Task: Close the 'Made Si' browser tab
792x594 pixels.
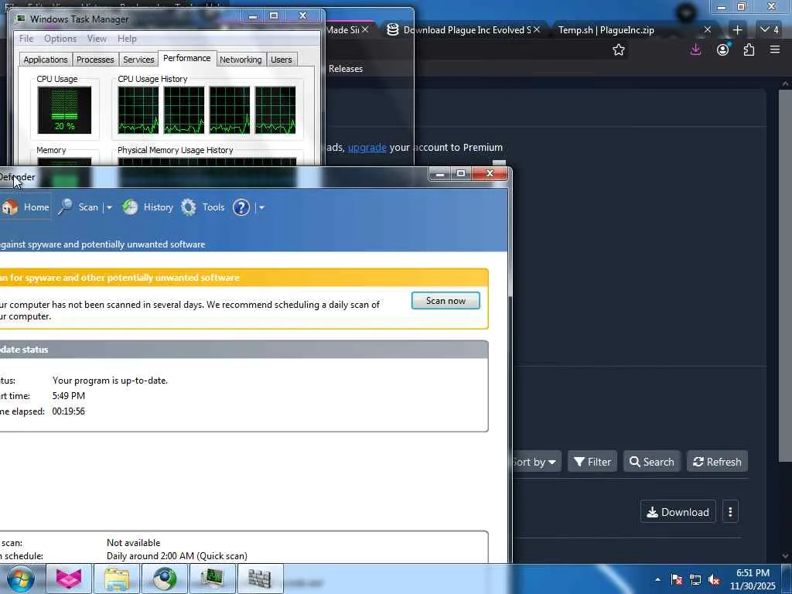Action: tap(365, 30)
